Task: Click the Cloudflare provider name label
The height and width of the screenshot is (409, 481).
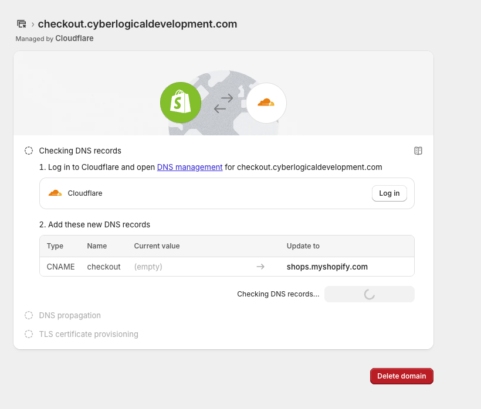Action: click(85, 193)
